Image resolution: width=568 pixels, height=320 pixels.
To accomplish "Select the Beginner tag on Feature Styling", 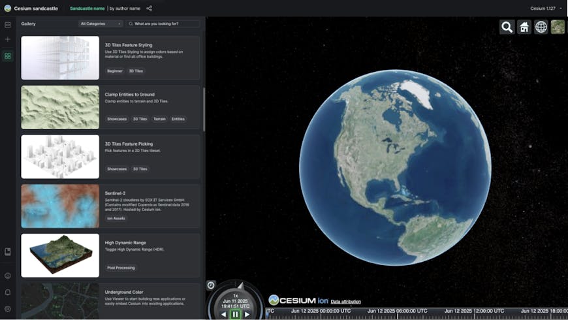I will [x=115, y=71].
